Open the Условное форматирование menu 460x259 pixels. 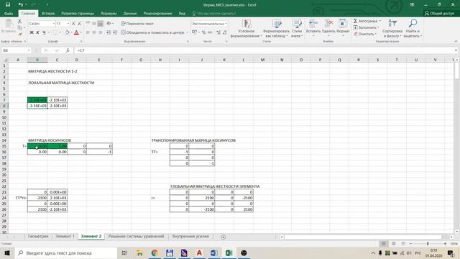246,29
